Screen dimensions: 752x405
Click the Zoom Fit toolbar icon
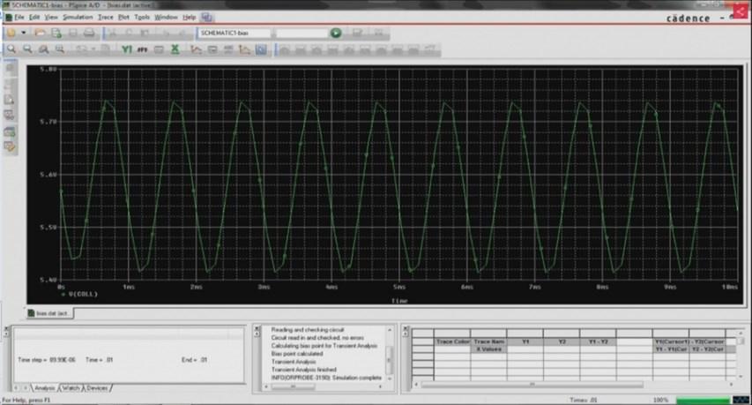(60, 49)
